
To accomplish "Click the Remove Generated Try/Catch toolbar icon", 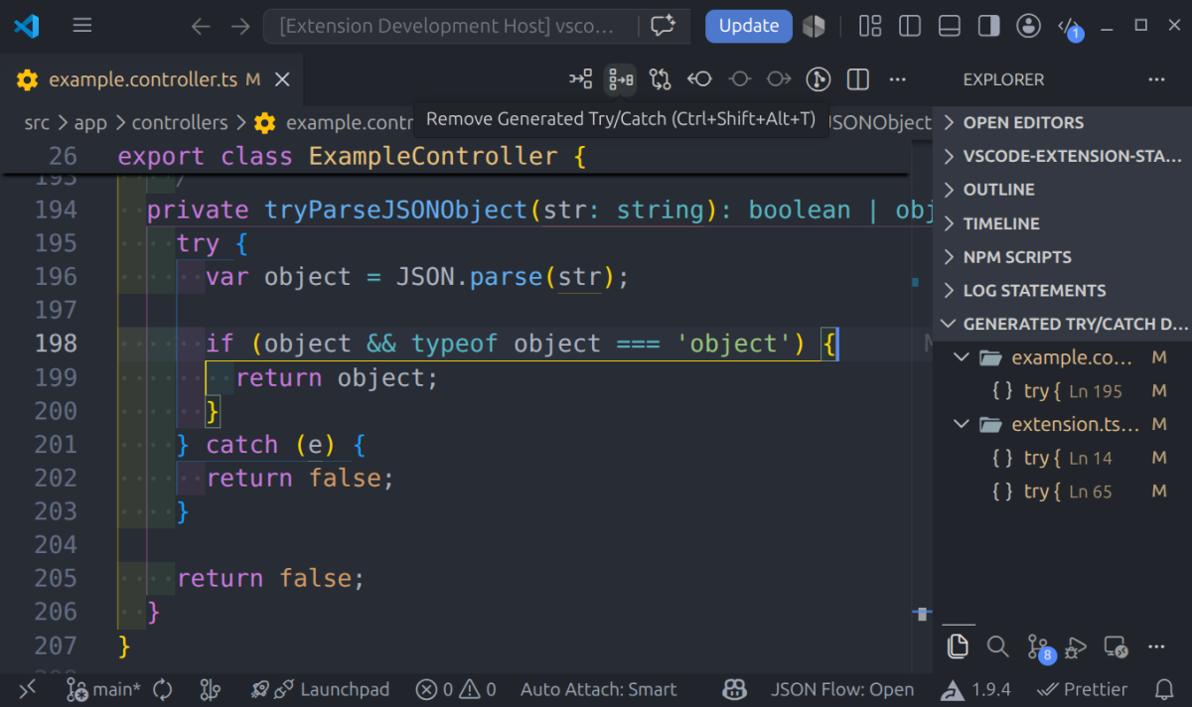I will [x=621, y=78].
